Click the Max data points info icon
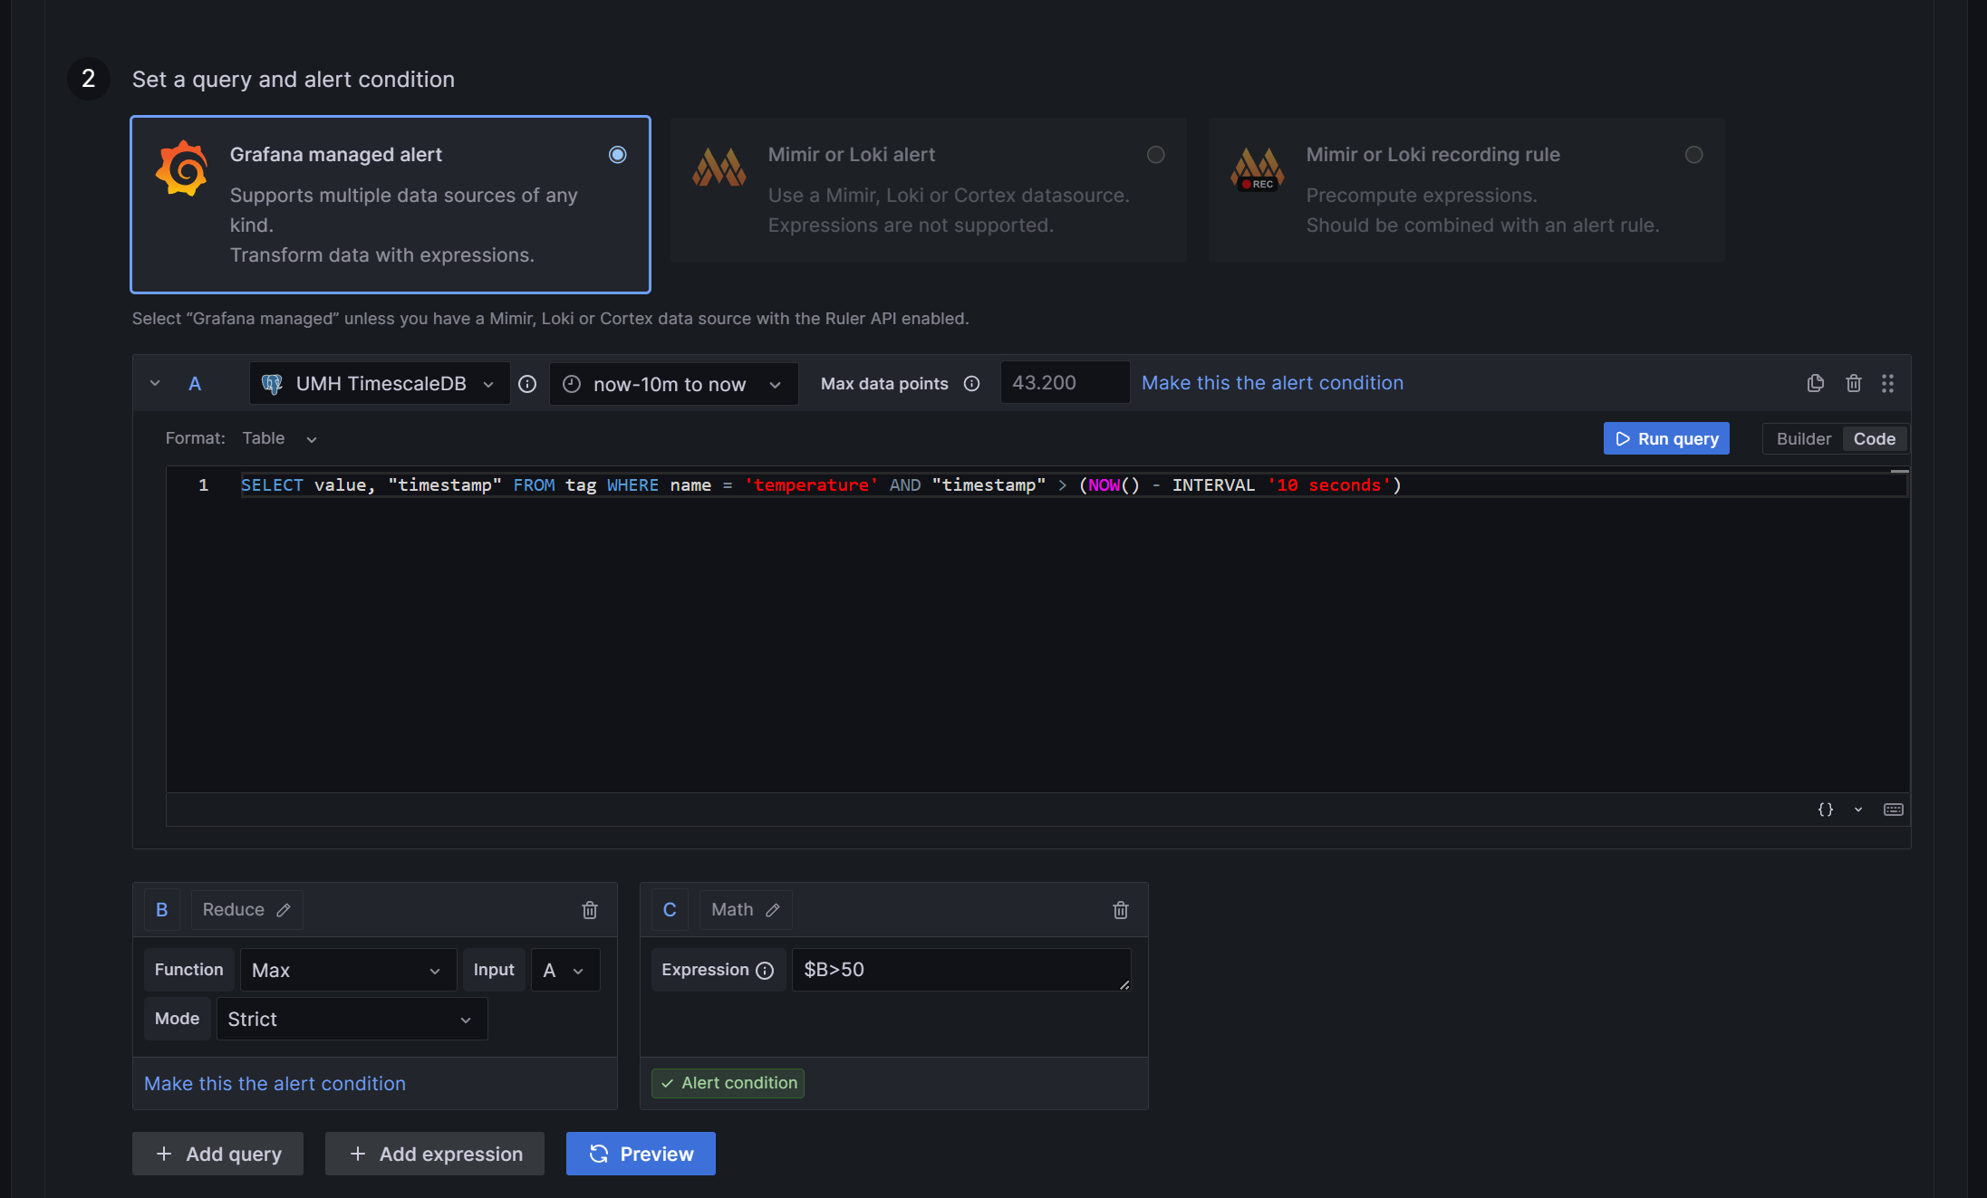Image resolution: width=1987 pixels, height=1198 pixels. point(971,384)
